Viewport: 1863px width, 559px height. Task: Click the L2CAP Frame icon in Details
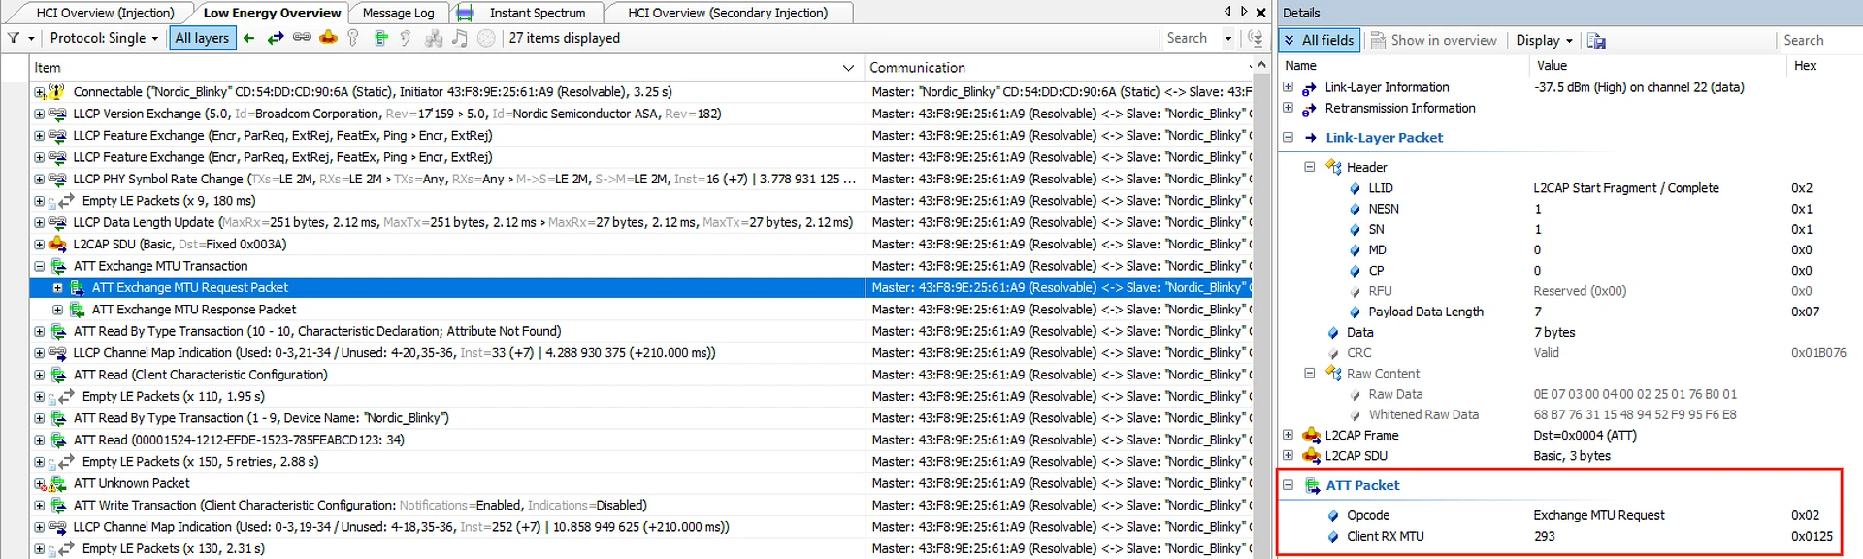[1311, 436]
